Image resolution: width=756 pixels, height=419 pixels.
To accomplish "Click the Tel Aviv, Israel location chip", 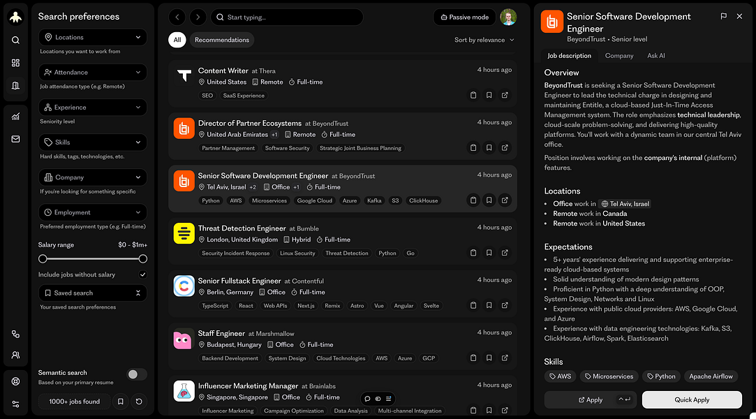I will [625, 204].
